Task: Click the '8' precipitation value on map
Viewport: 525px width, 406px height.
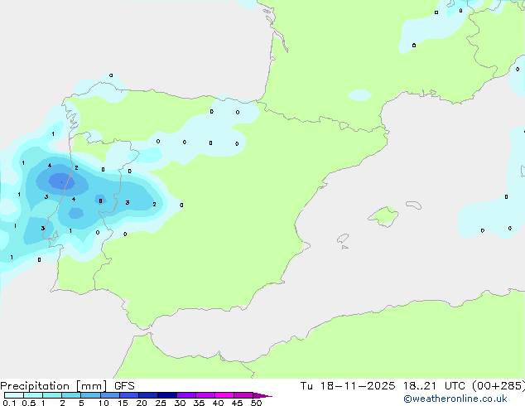Action: pos(100,201)
